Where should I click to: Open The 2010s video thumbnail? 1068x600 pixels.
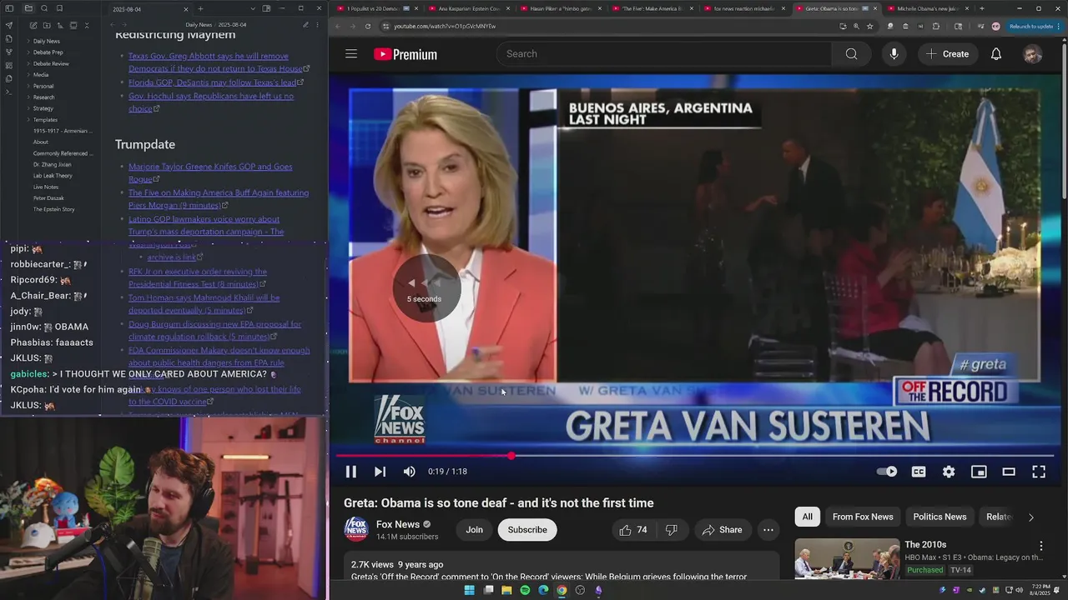pyautogui.click(x=847, y=559)
